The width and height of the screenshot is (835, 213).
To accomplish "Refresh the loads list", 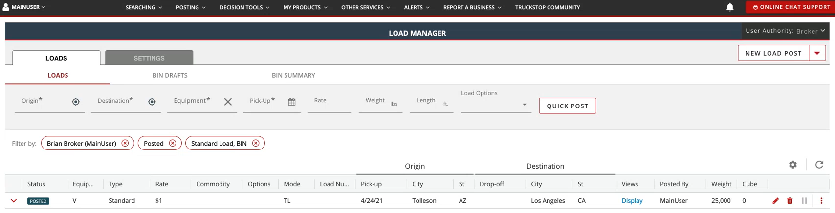I will (819, 165).
